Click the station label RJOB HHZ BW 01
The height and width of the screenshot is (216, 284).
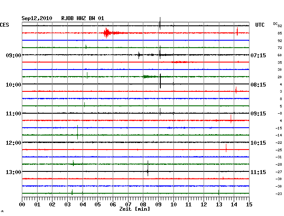(x=83, y=18)
